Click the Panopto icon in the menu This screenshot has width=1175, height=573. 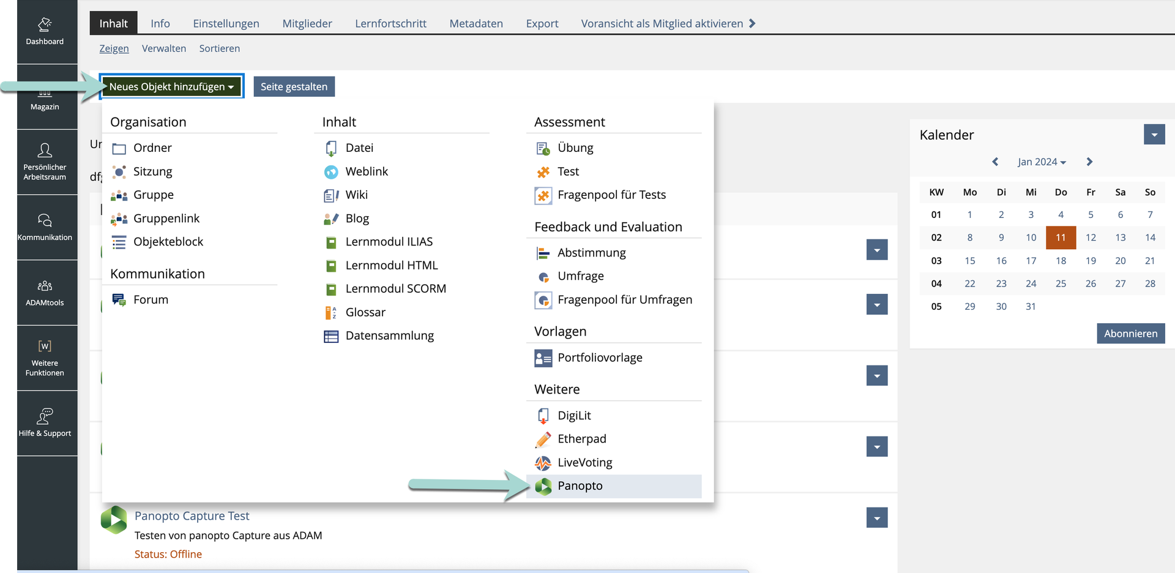pyautogui.click(x=543, y=486)
